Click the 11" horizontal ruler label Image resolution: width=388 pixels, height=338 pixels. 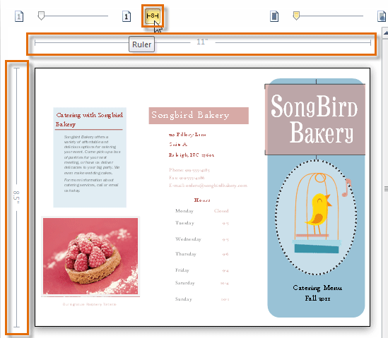click(202, 42)
